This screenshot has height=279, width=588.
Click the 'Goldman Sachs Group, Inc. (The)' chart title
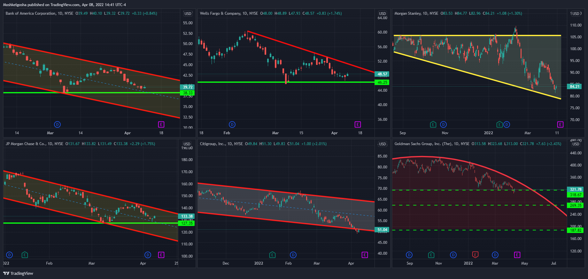coord(423,144)
